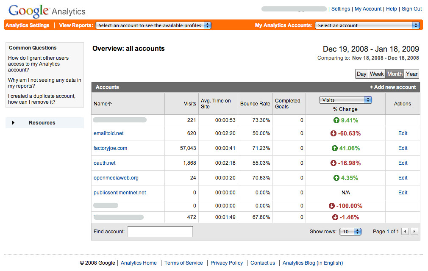Image resolution: width=428 pixels, height=271 pixels.
Task: Click green up arrow beside 4.35%
Action: click(x=336, y=178)
